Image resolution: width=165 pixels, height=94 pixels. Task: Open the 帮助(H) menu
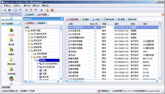tap(45, 6)
